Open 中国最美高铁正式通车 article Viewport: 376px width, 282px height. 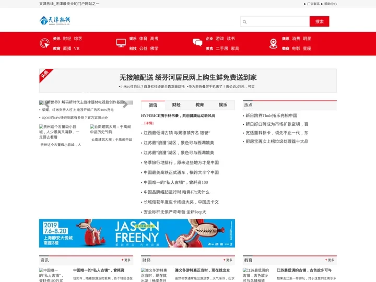tap(181, 172)
